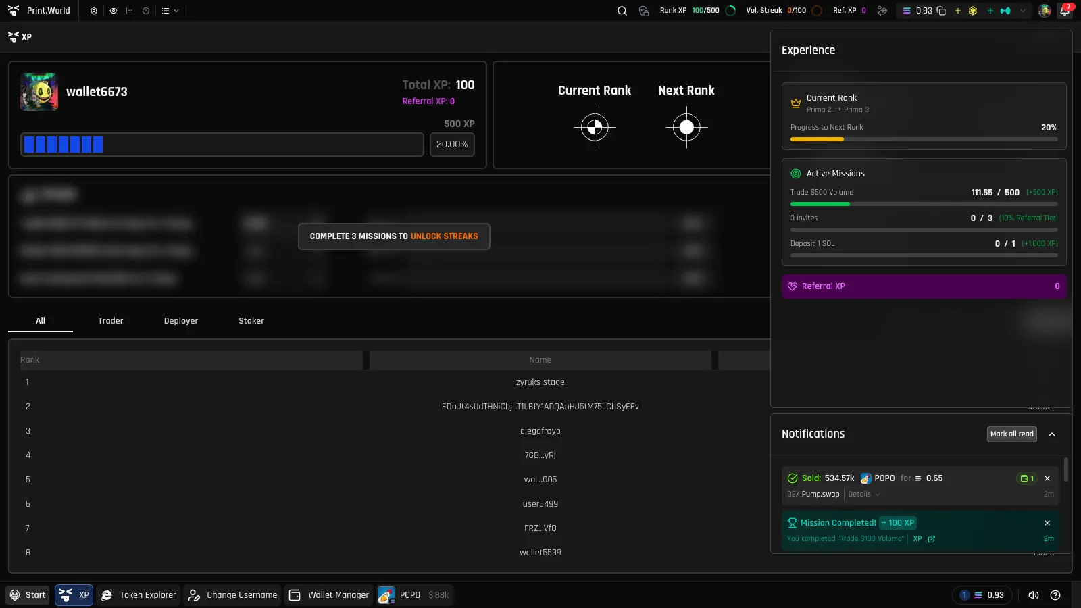Image resolution: width=1081 pixels, height=608 pixels.
Task: Select the yellow BNB cube icon
Action: click(x=973, y=11)
